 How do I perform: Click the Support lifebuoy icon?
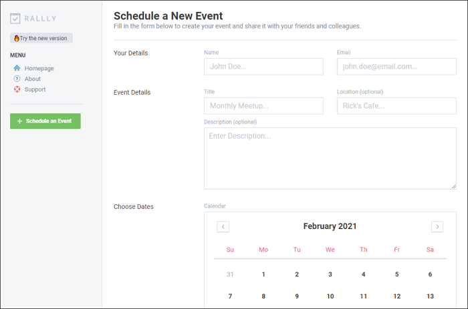[17, 89]
